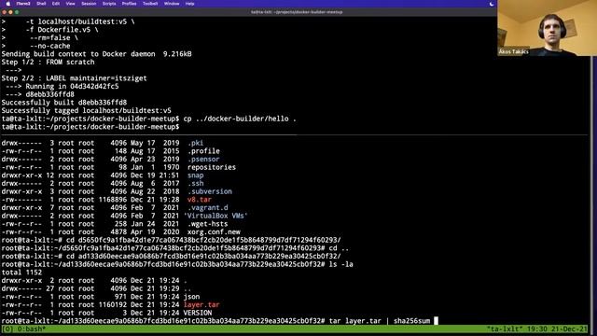Click the tmux 'ta-lxlt' hostname status
The height and width of the screenshot is (336, 597).
(x=505, y=329)
